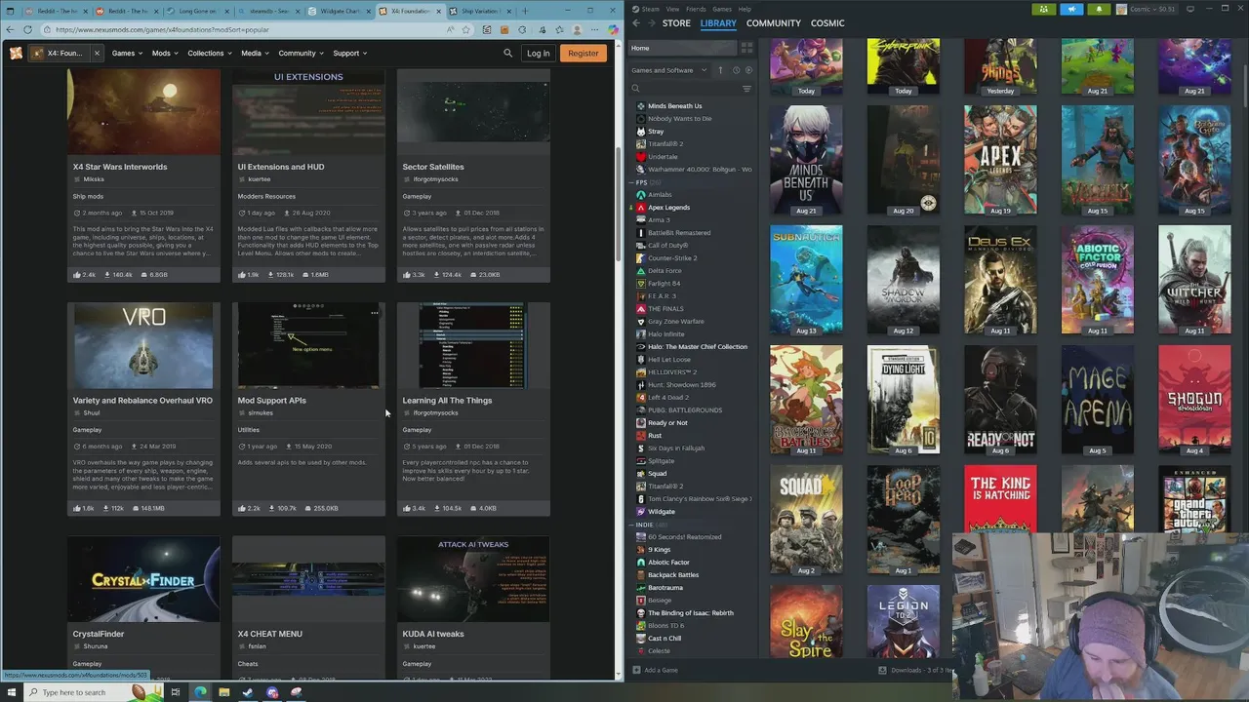Open Steam notifications bell
The image size is (1249, 702).
tap(1099, 9)
